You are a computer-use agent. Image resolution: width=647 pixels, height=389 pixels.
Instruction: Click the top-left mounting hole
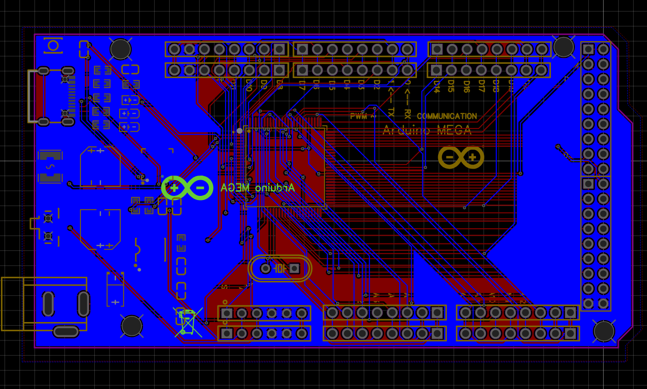(x=120, y=49)
